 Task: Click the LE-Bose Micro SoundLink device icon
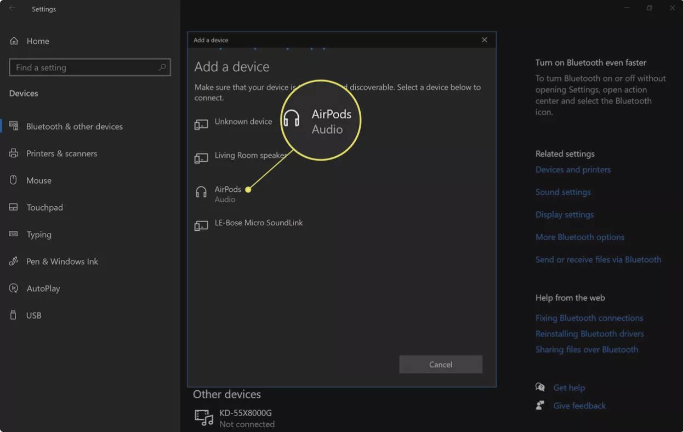tap(201, 225)
